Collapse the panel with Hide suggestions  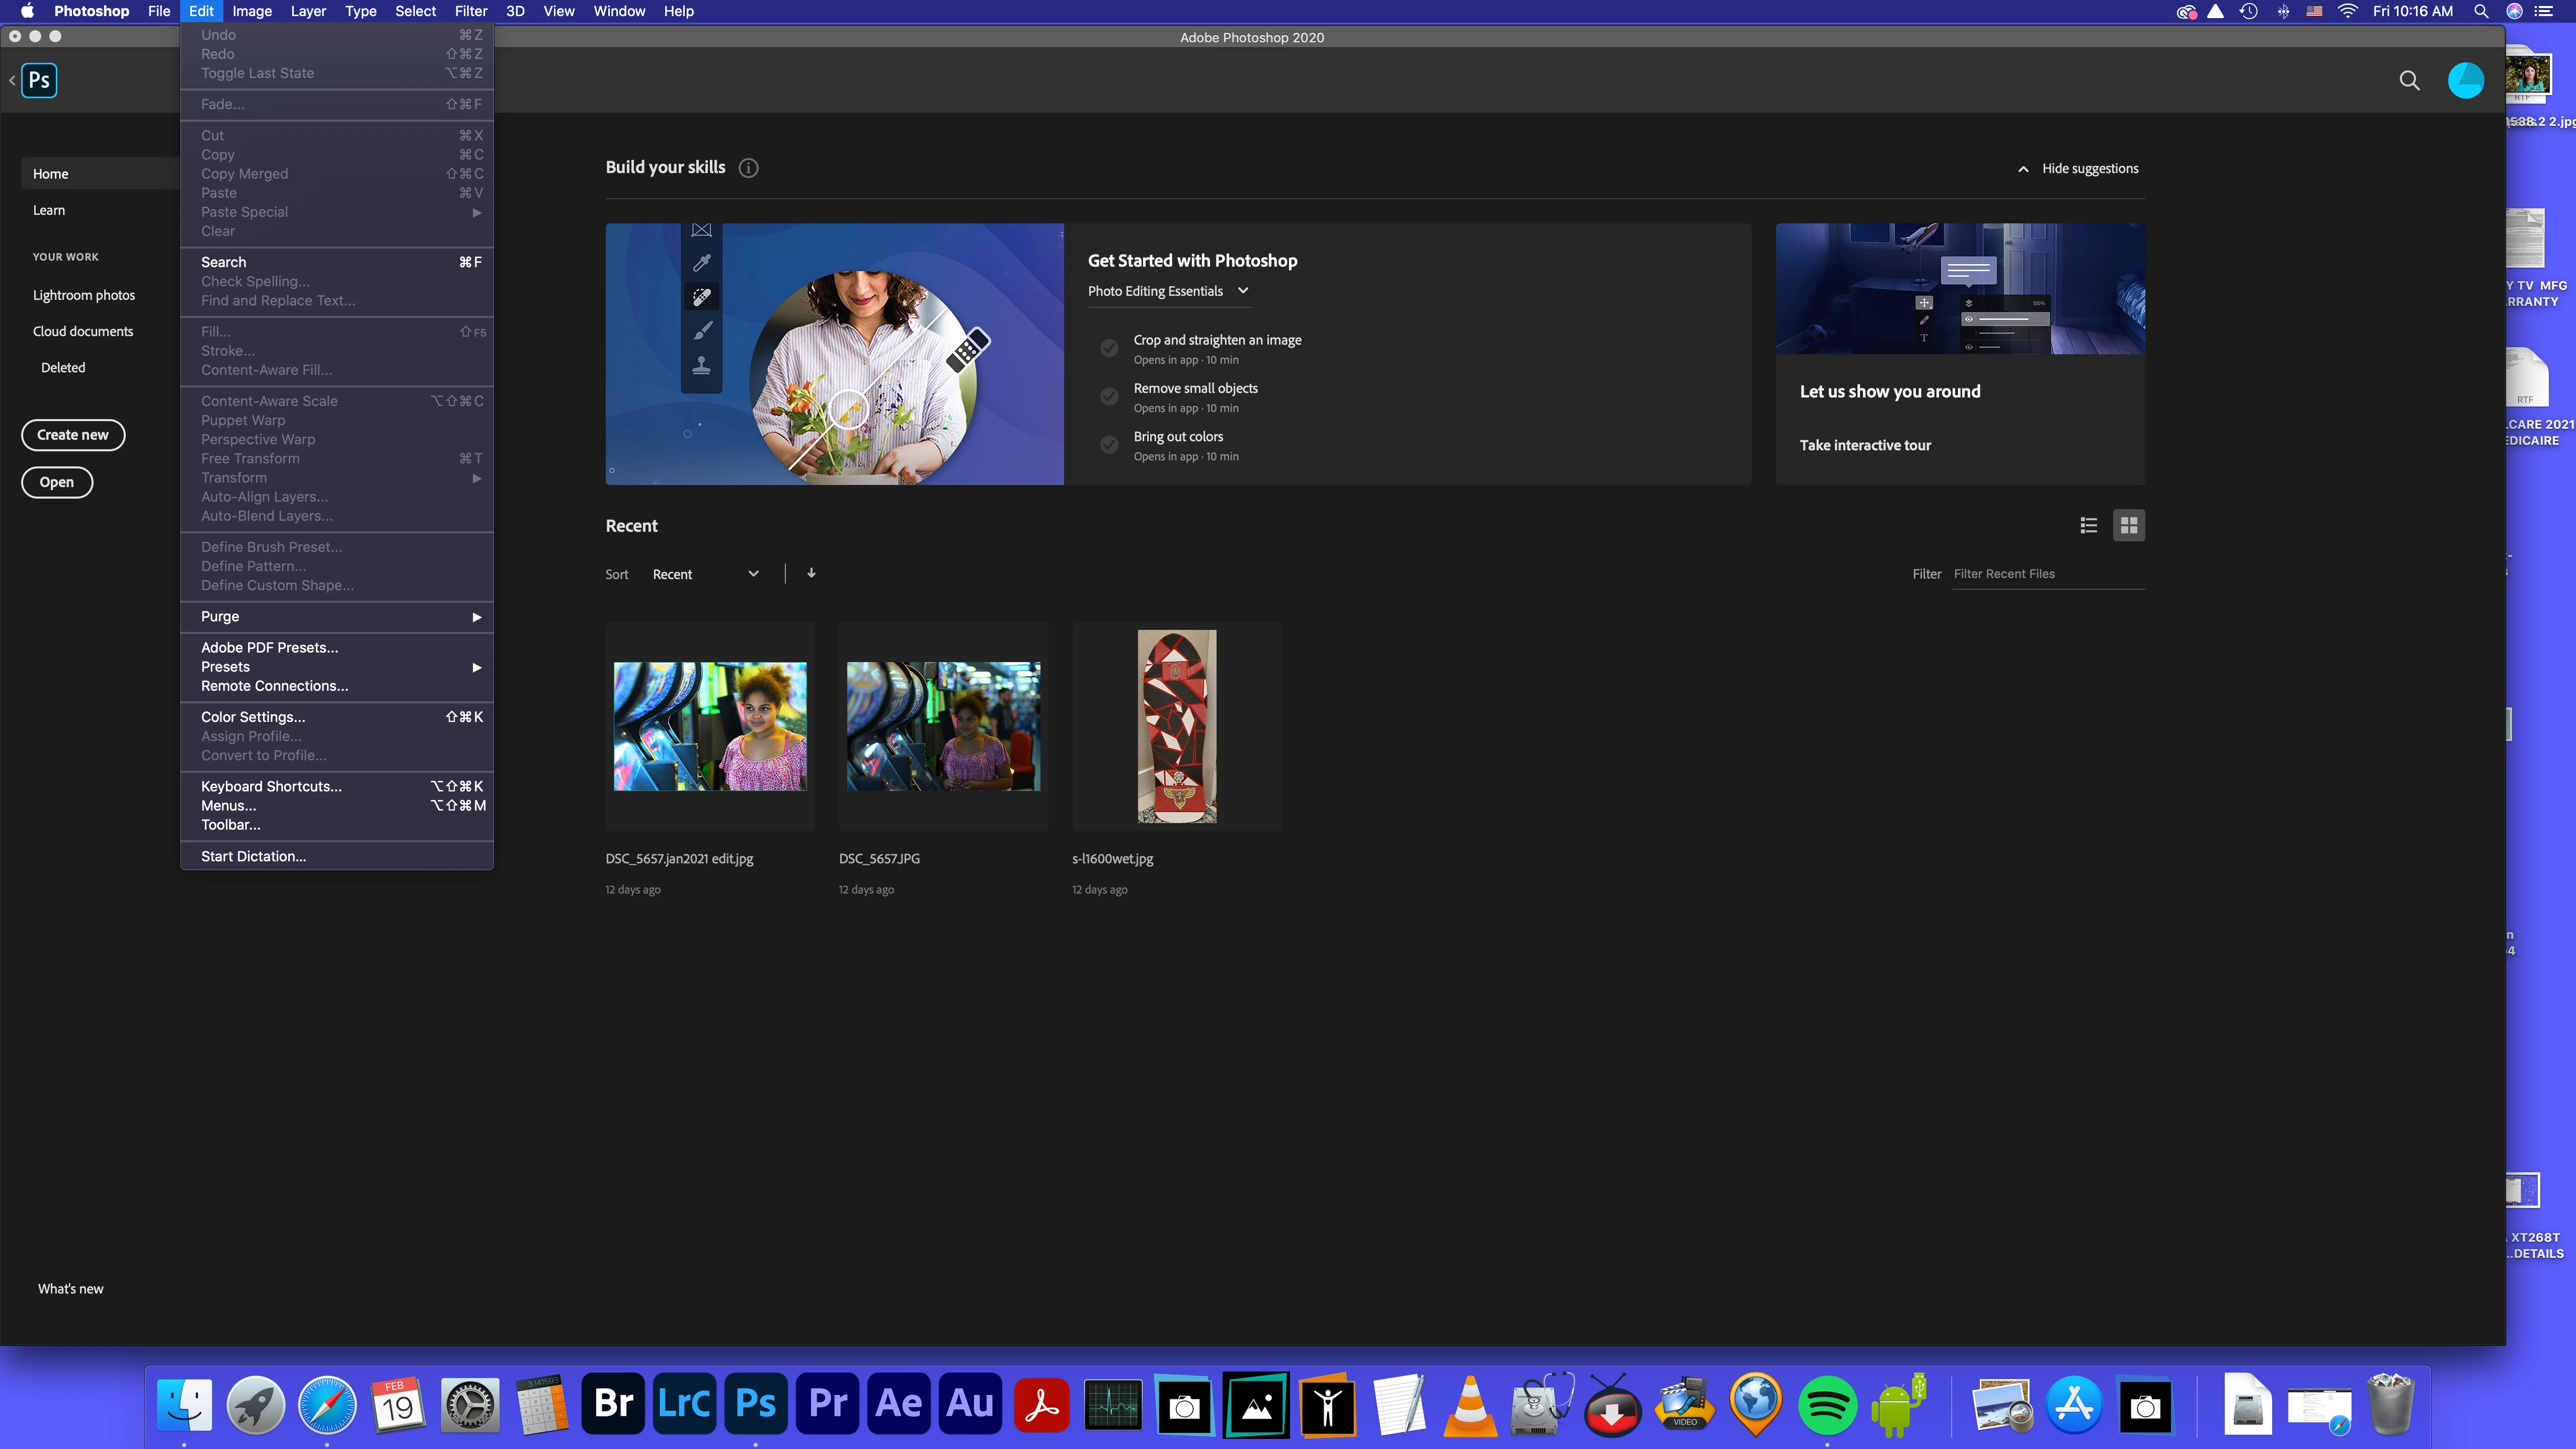click(x=2078, y=168)
